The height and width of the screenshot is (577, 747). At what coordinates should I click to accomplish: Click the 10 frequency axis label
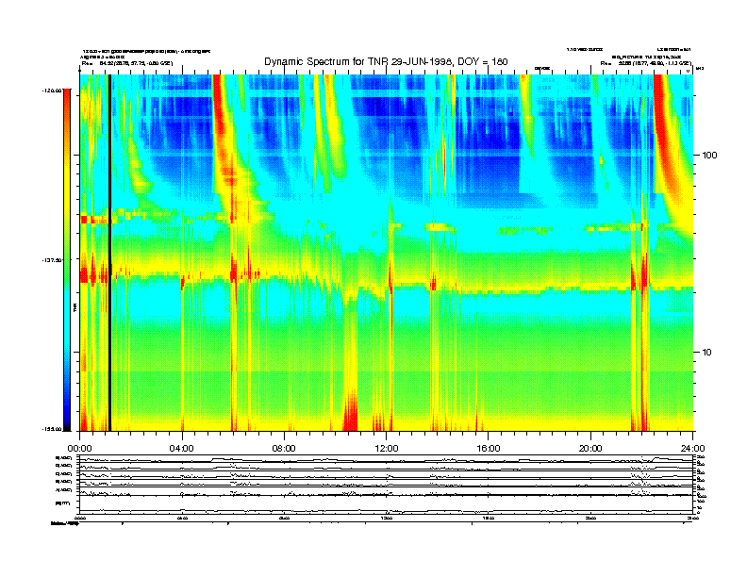(707, 353)
